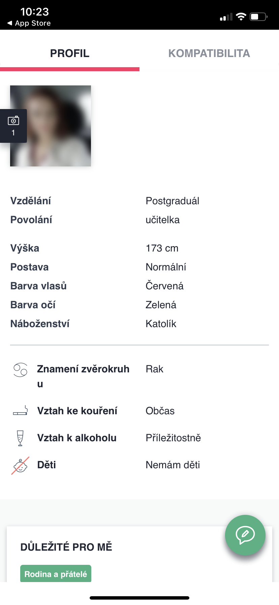Image resolution: width=279 pixels, height=605 pixels.
Task: Select the Profil tab
Action: [70, 53]
